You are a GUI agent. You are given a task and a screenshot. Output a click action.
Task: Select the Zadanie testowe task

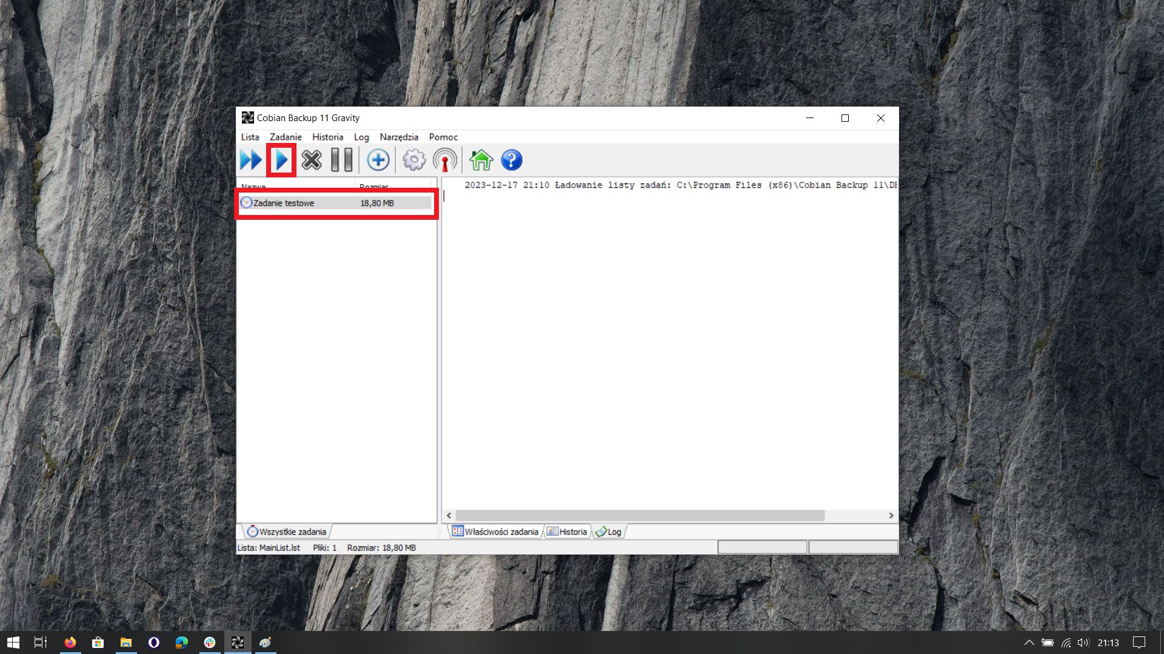pos(284,203)
